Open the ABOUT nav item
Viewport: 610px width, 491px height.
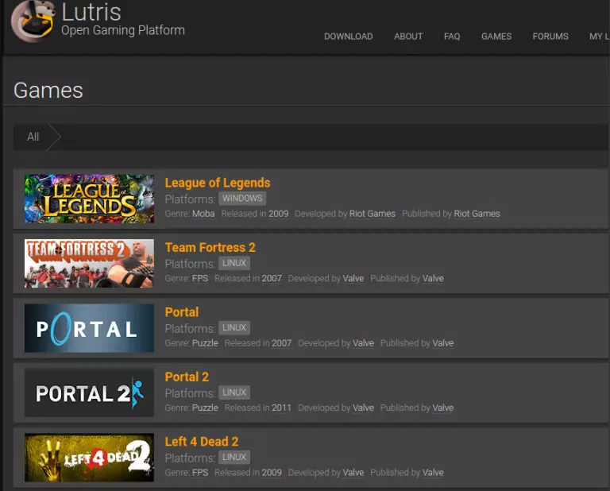[408, 37]
